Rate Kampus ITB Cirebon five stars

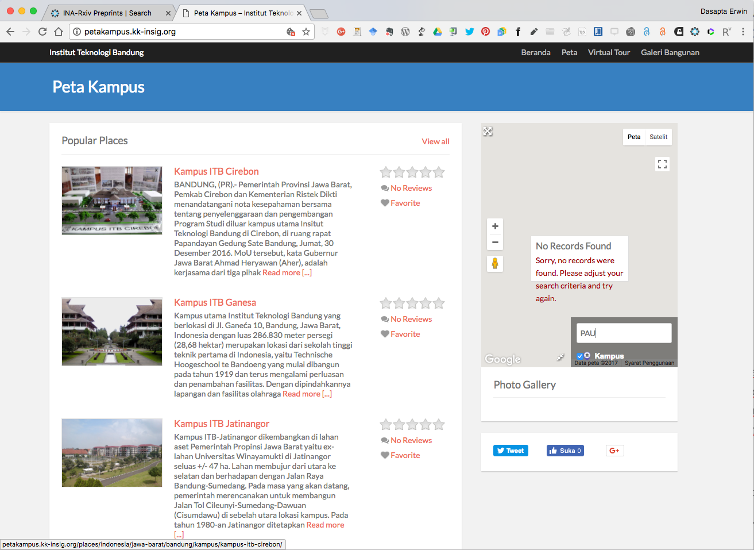tap(439, 172)
